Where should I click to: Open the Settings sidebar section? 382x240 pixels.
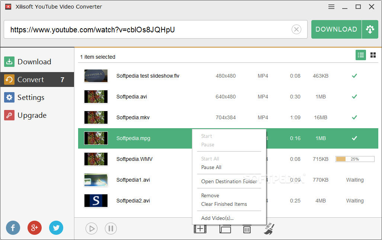tap(37, 97)
